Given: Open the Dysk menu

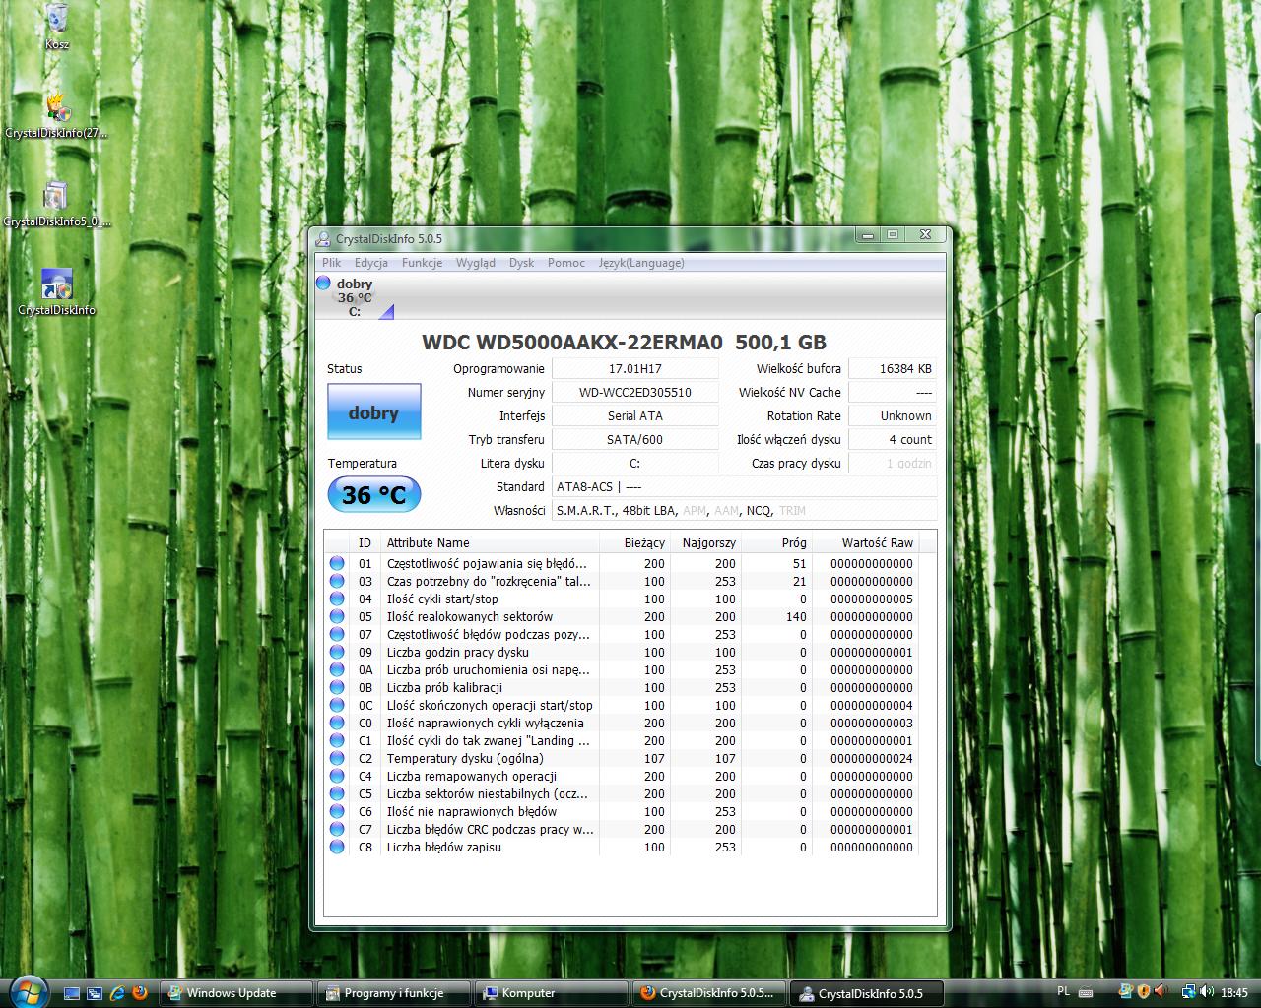Looking at the screenshot, I should coord(521,263).
